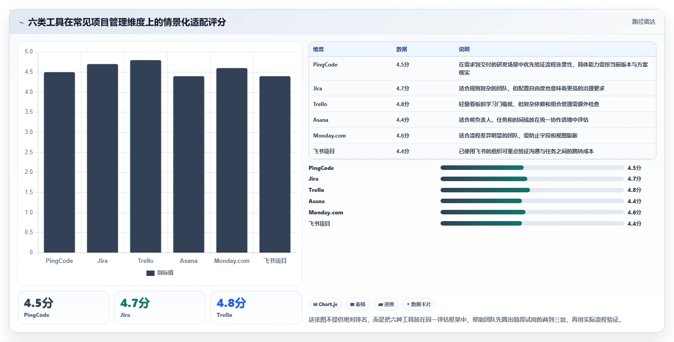Click the PingCode bar in chart

(x=59, y=162)
